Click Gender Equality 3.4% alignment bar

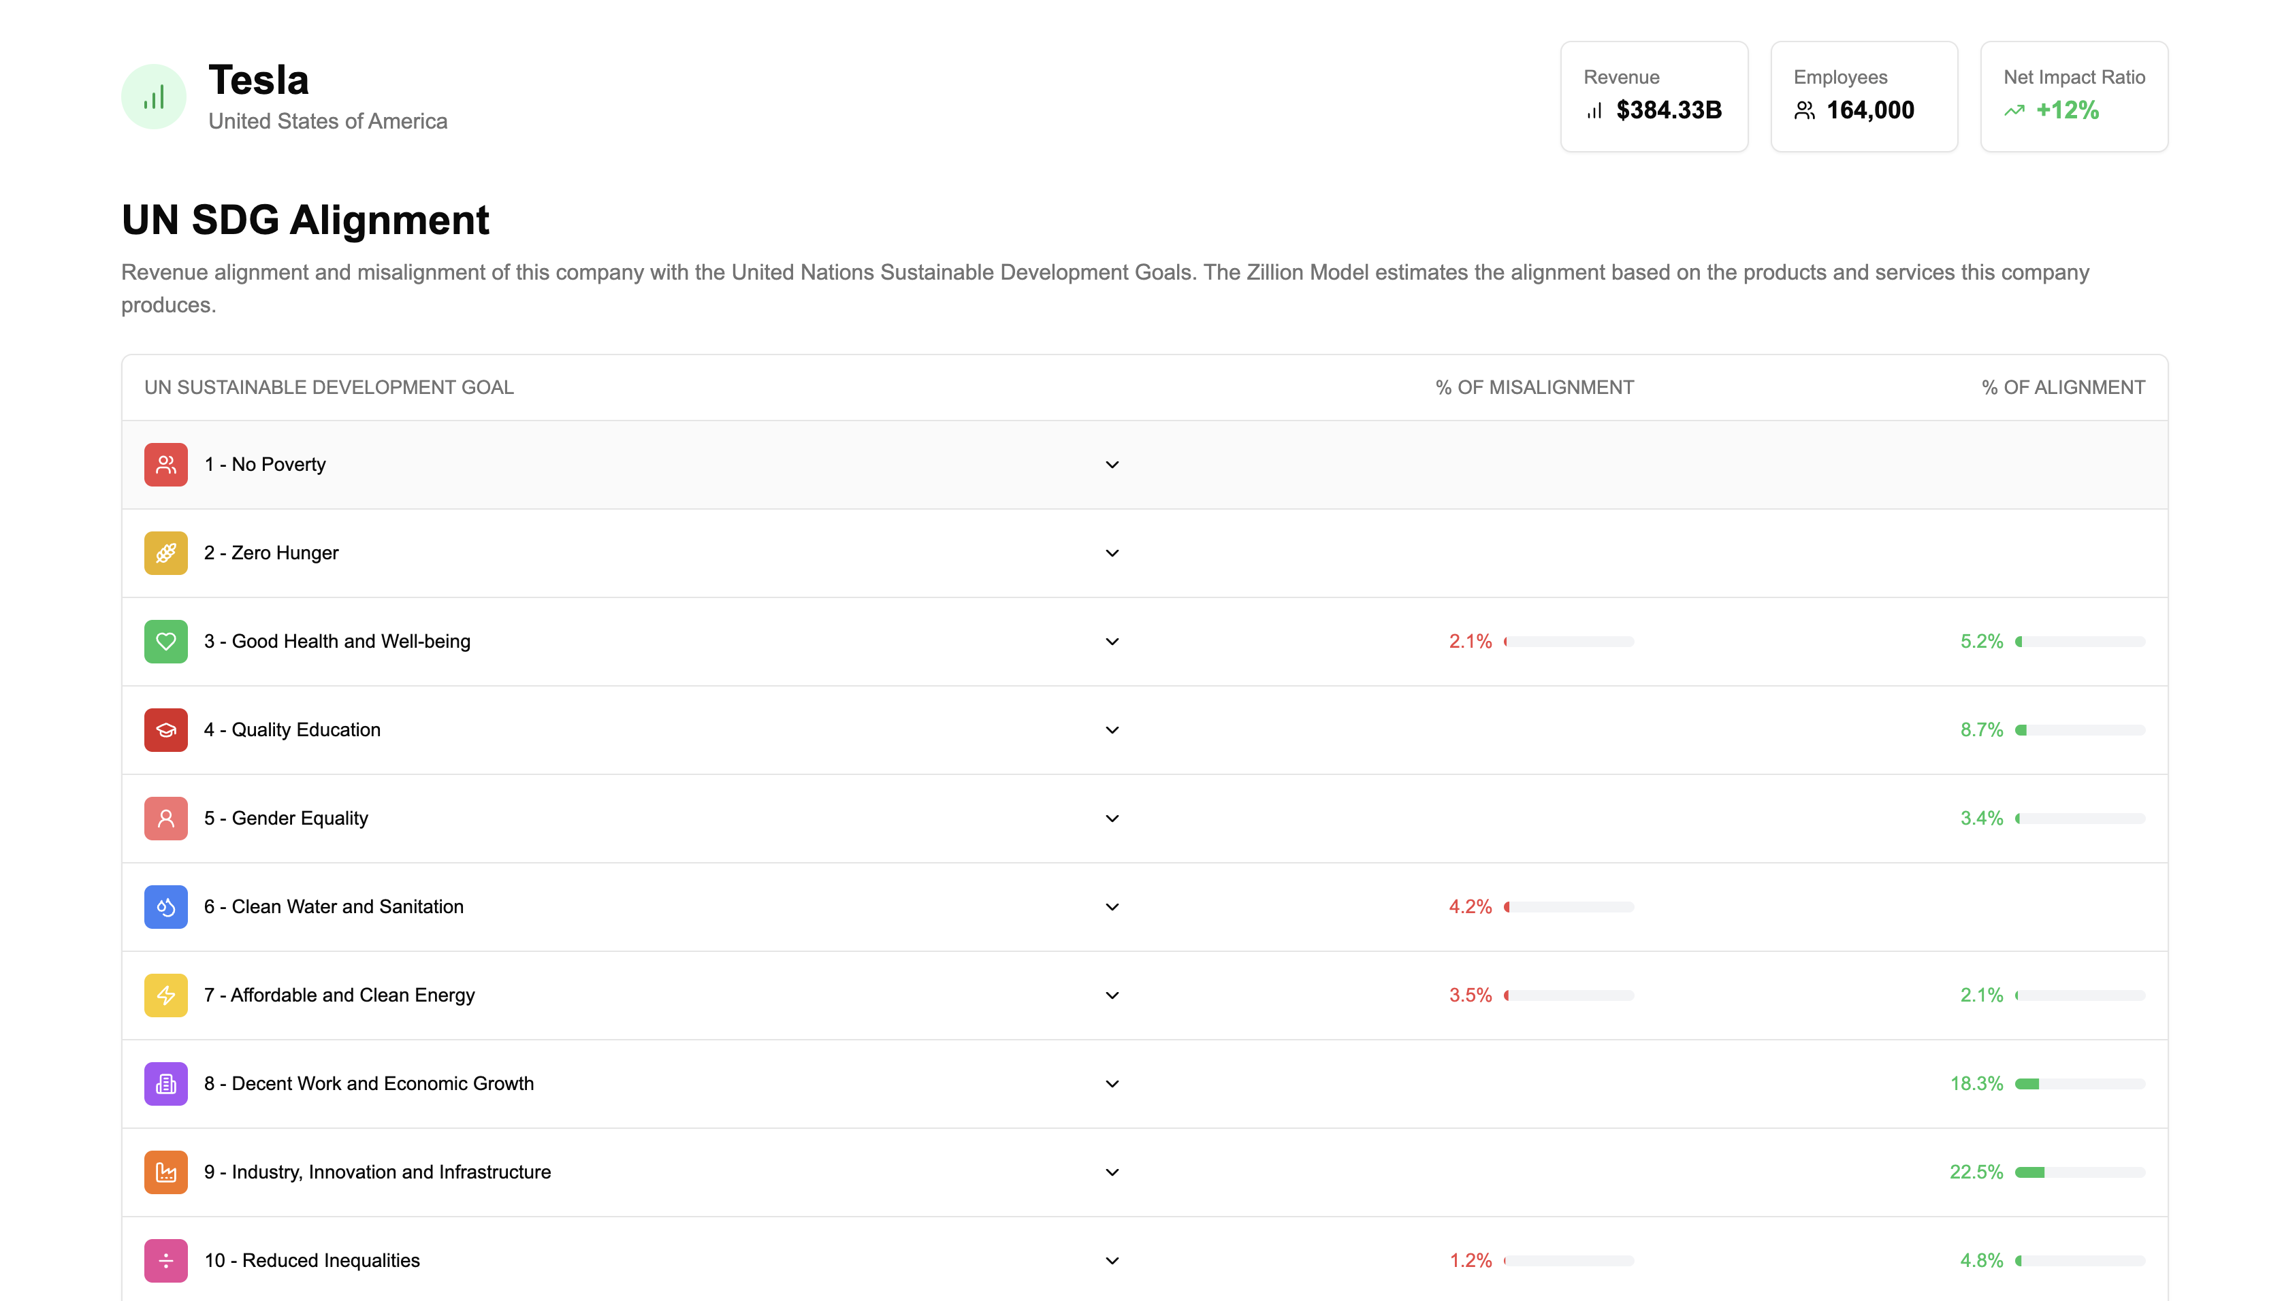2080,819
